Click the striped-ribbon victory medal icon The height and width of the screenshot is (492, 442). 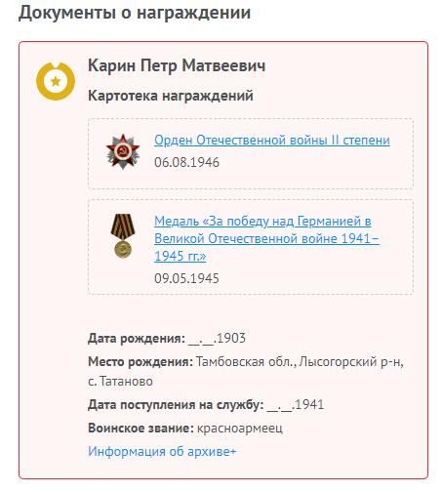click(x=123, y=236)
